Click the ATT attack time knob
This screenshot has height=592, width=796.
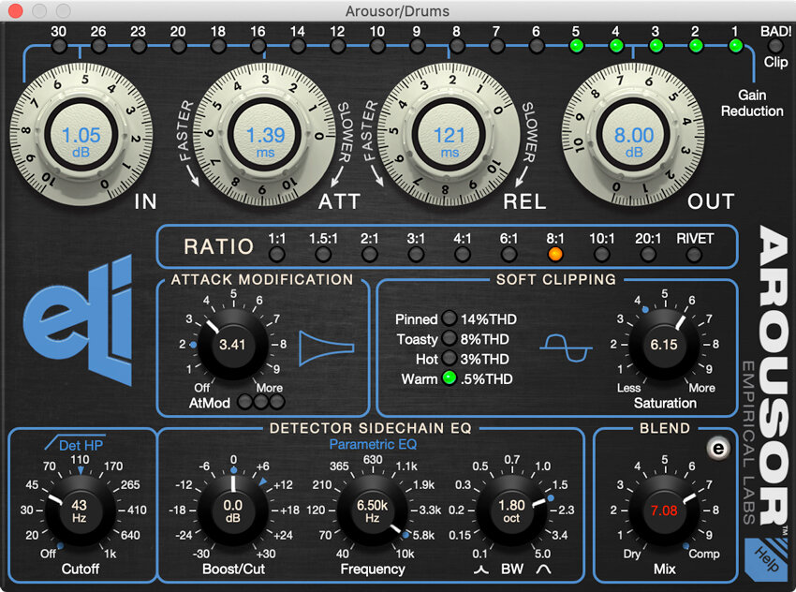click(x=265, y=135)
